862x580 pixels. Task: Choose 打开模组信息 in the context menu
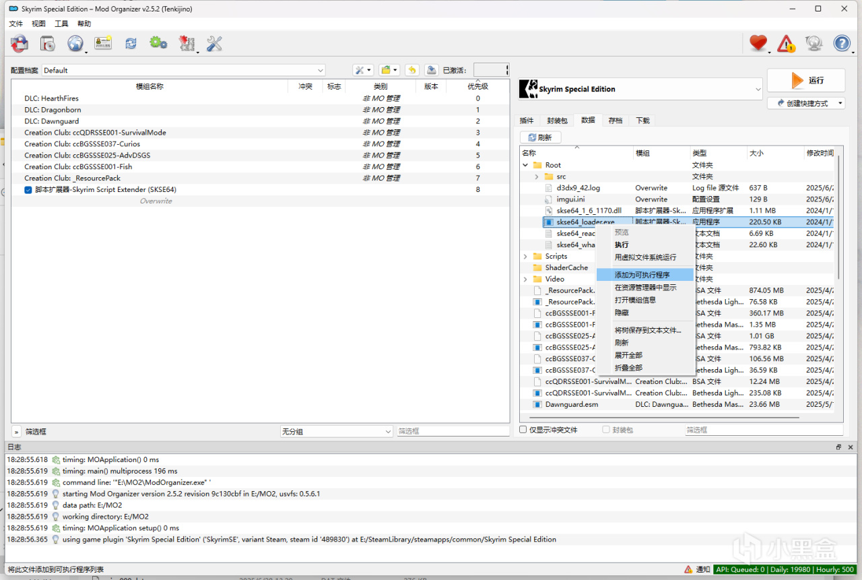(x=644, y=300)
